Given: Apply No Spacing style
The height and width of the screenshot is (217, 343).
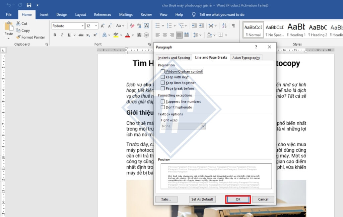Looking at the screenshot, I should click(x=275, y=30).
